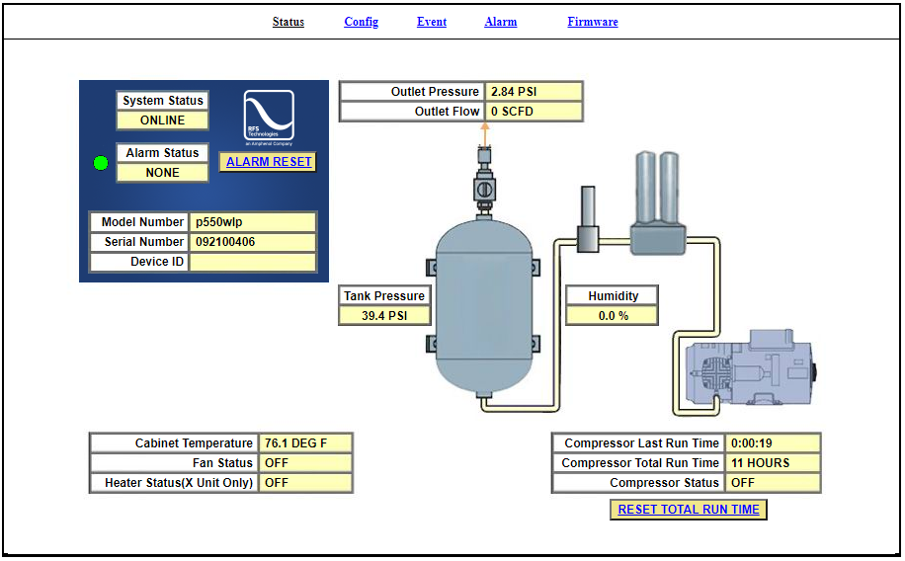Navigate to the Firmware page
This screenshot has height=561, width=905.
tap(593, 22)
